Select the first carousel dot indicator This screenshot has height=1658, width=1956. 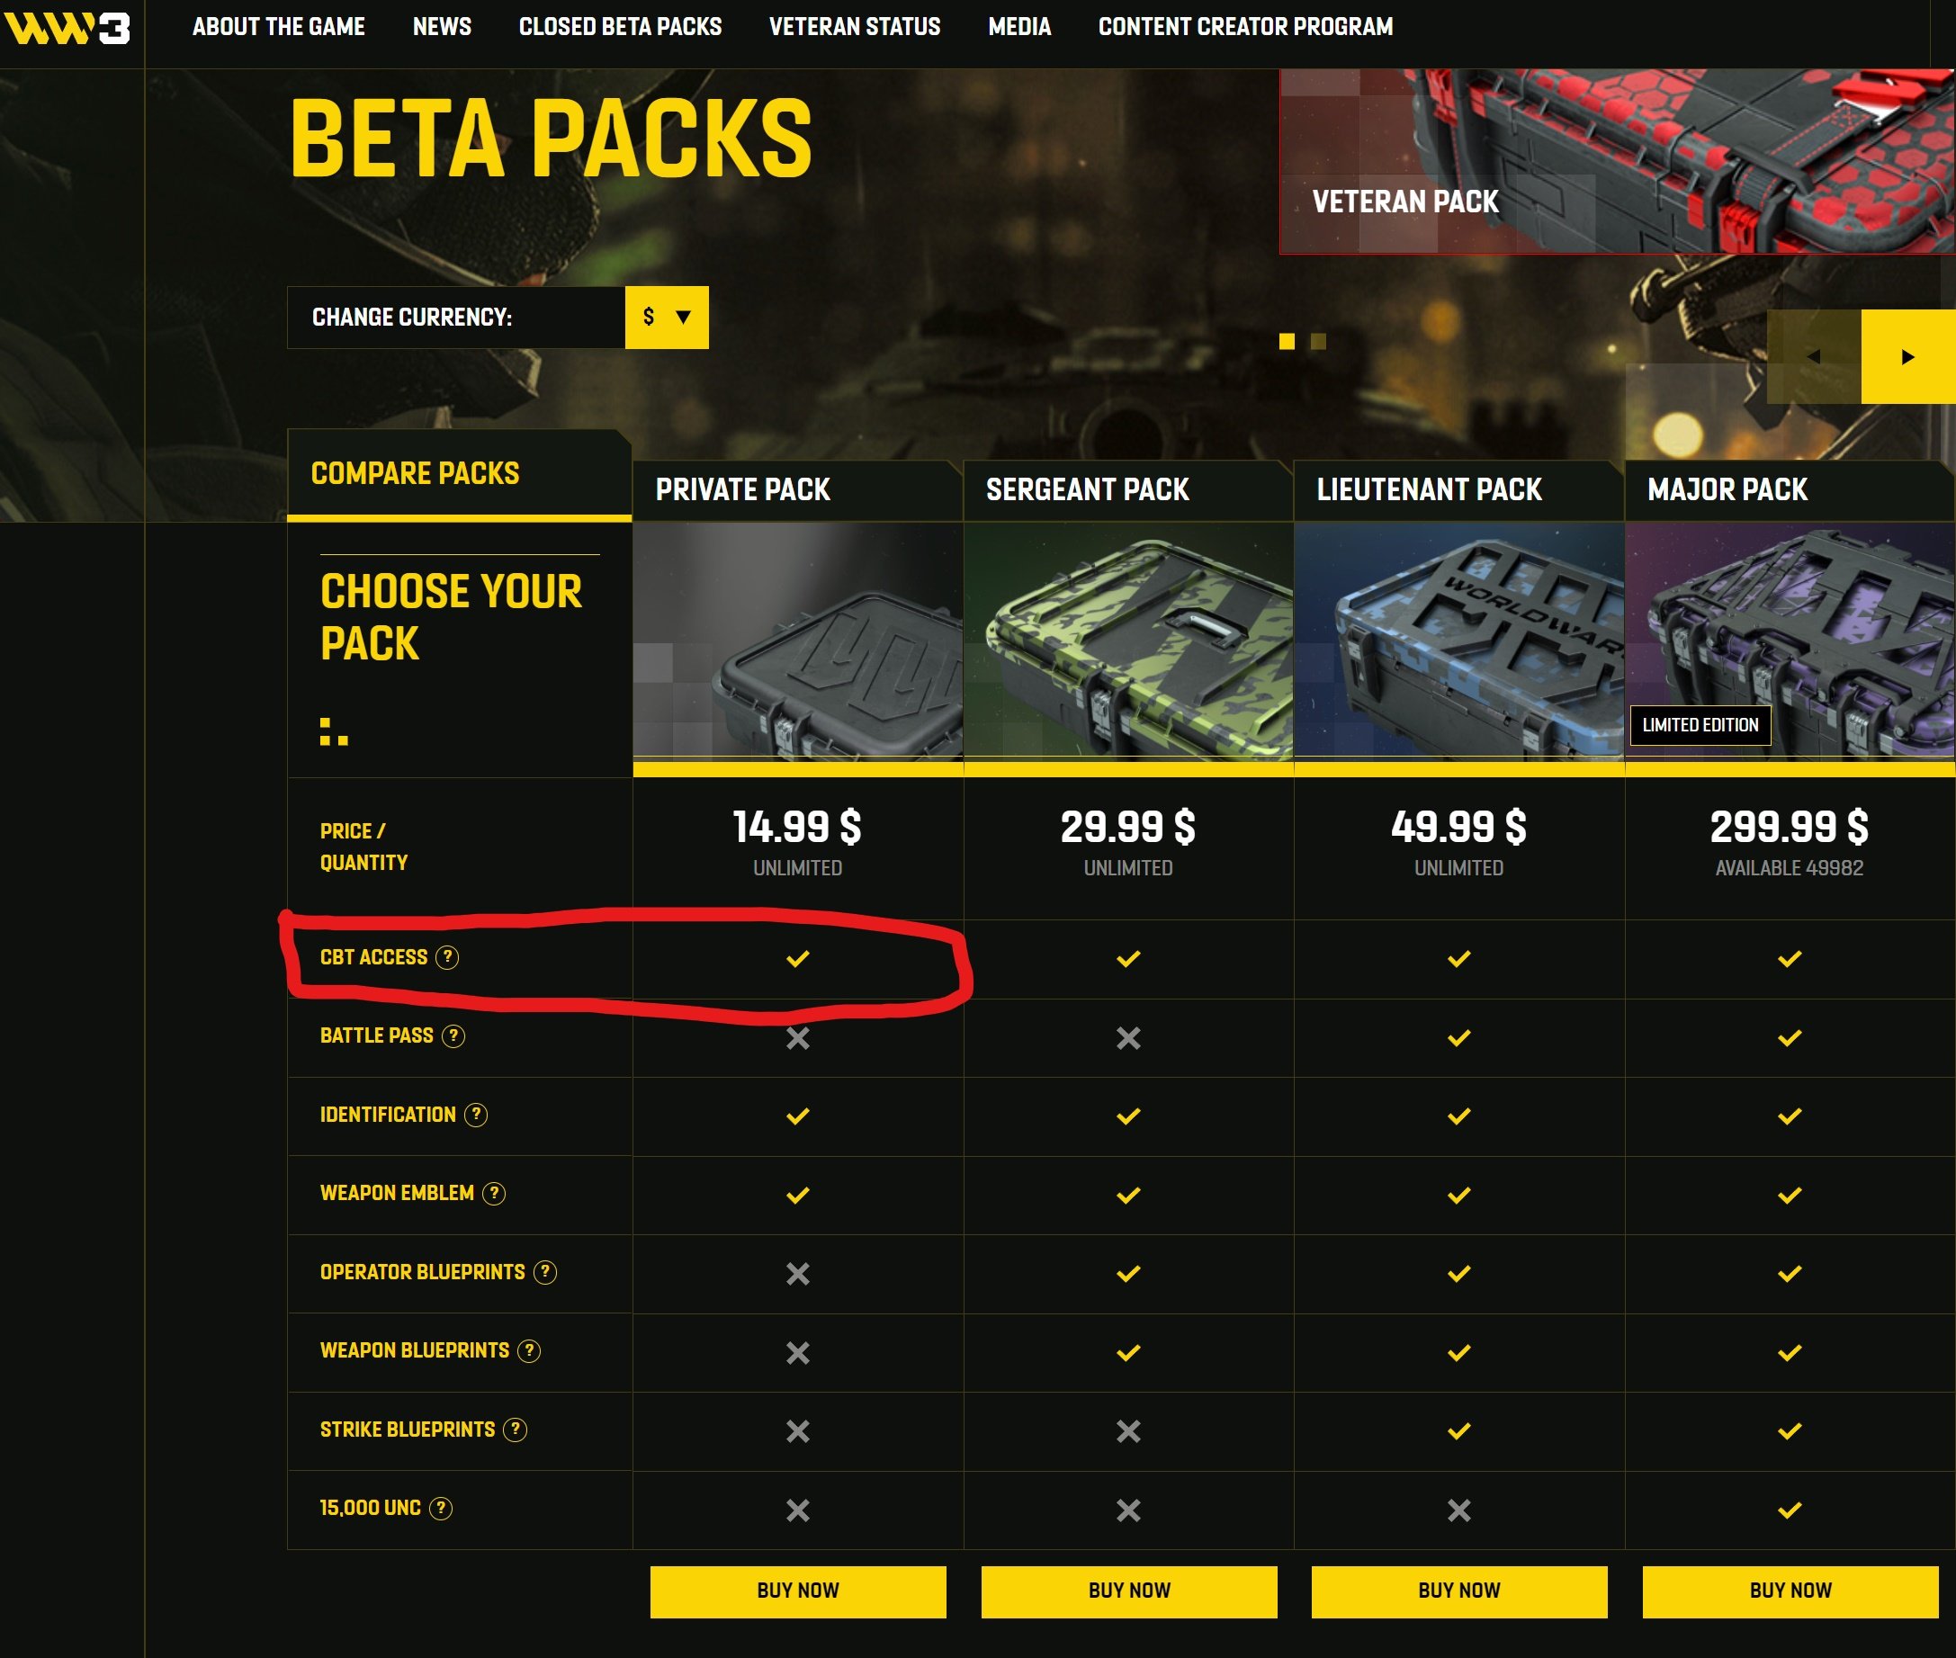click(1287, 341)
